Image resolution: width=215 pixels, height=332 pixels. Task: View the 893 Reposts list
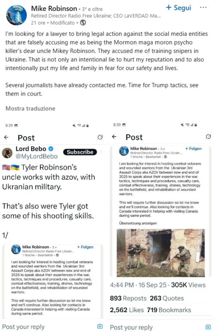128,298
